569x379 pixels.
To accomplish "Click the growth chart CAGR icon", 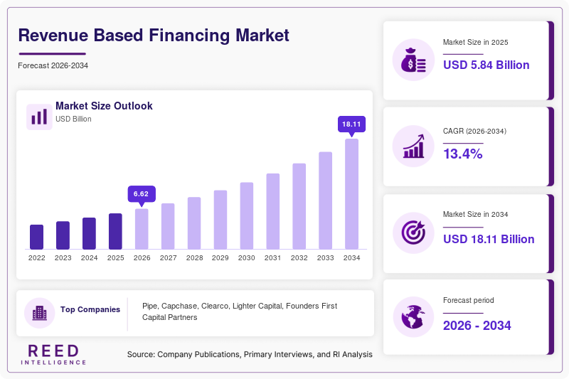I will (413, 146).
